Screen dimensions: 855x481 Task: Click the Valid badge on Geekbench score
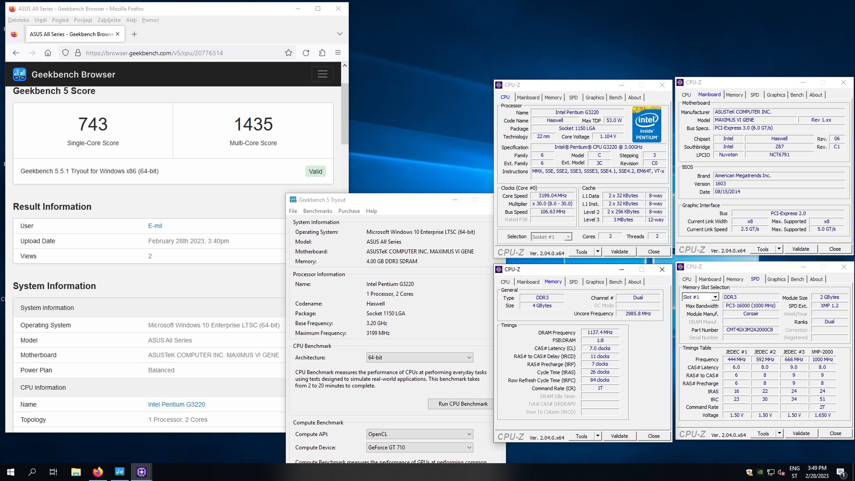(315, 171)
